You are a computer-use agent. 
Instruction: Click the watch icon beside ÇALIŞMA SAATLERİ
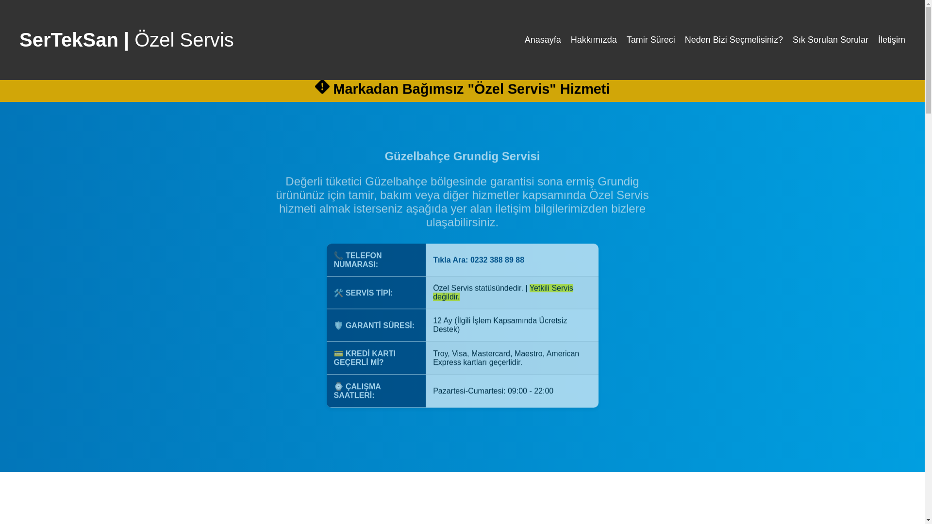pos(338,387)
